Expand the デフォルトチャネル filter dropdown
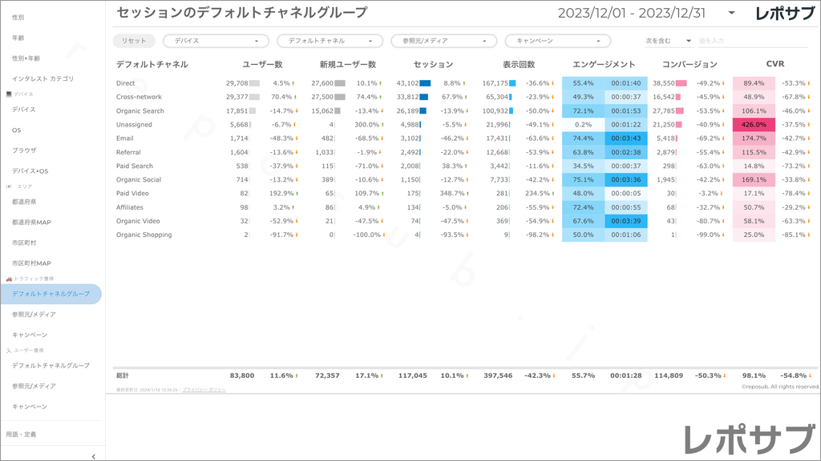 (330, 41)
